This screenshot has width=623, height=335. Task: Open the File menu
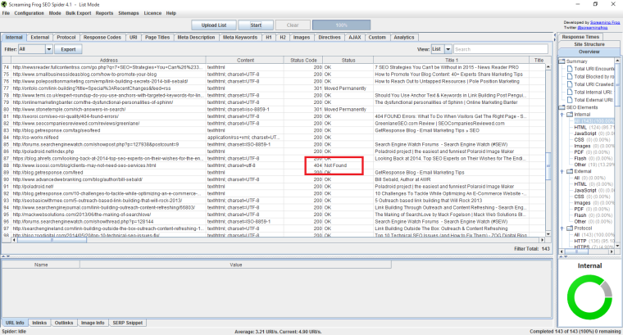(x=6, y=13)
